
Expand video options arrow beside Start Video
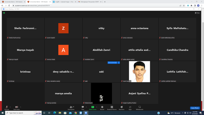click(20, 107)
